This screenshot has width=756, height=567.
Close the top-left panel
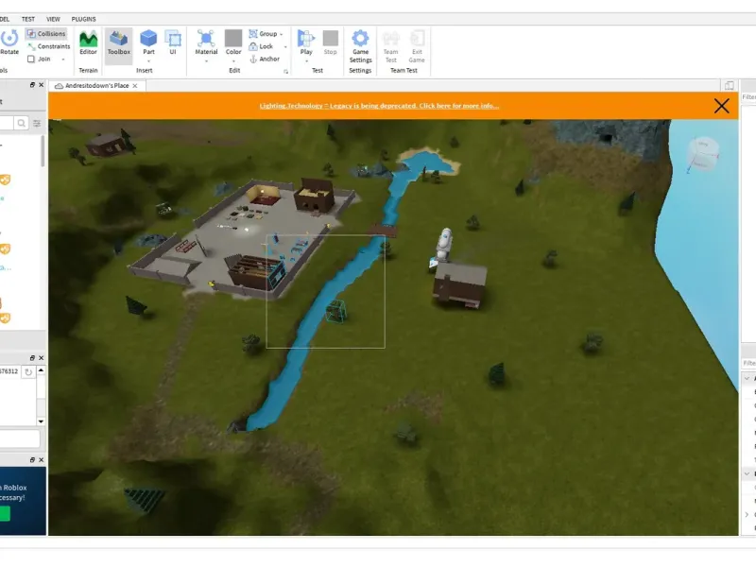point(41,85)
